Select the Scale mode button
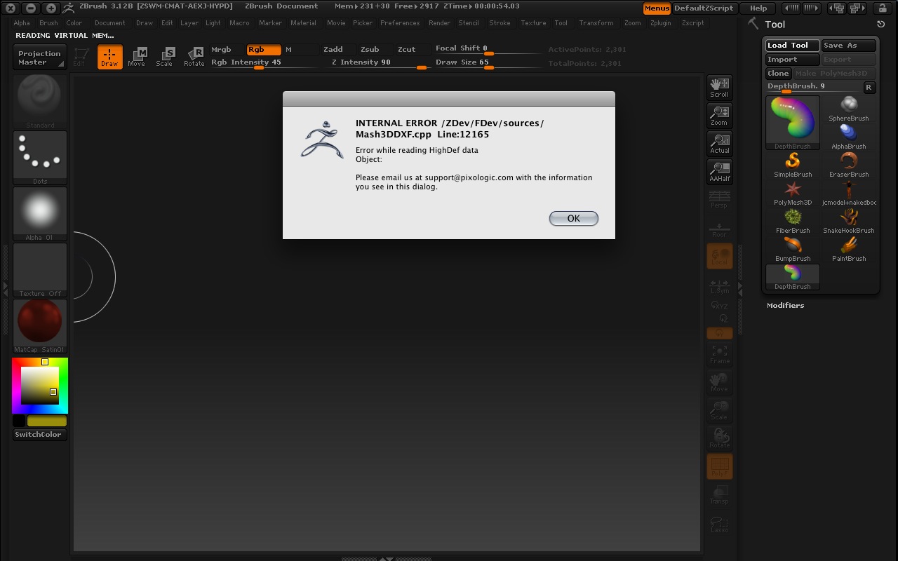 pyautogui.click(x=165, y=56)
